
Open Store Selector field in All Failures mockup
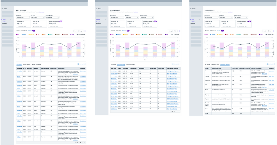tap(23, 17)
